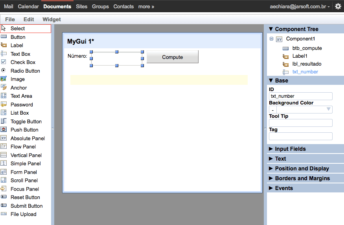Expand the Borders and Margins section
This screenshot has width=344, height=225.
(x=271, y=178)
